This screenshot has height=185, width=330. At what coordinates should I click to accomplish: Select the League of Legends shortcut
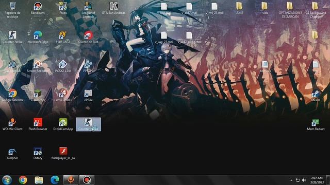[88, 10]
